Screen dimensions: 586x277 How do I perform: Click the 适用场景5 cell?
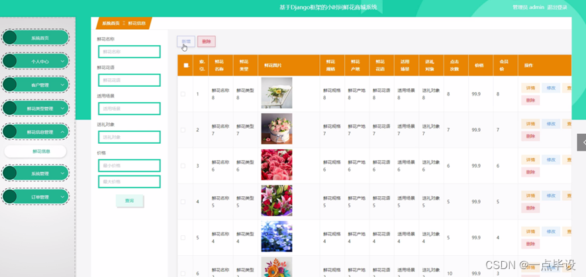tap(407, 201)
